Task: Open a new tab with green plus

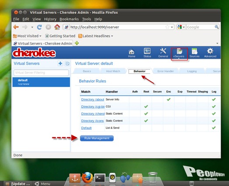Action: 77,43
